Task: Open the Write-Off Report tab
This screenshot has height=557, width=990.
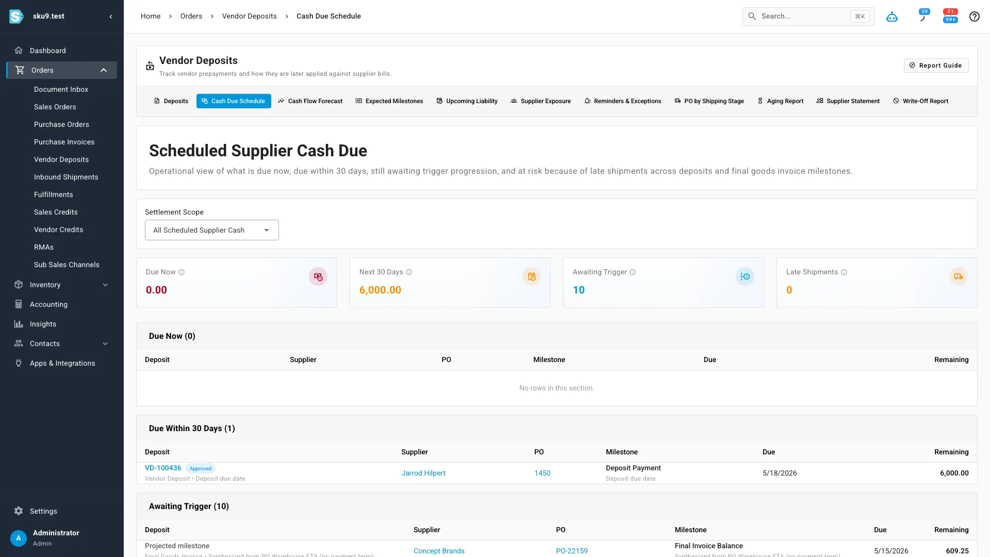Action: click(920, 101)
